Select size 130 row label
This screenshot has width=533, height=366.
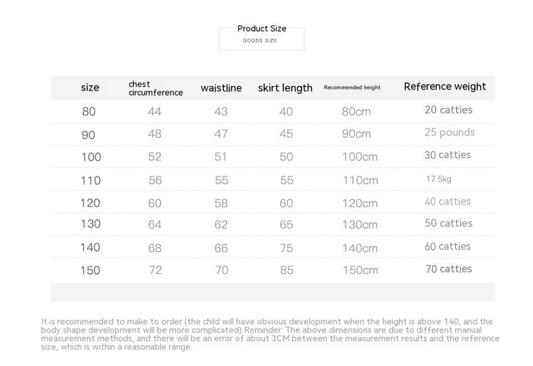click(91, 224)
